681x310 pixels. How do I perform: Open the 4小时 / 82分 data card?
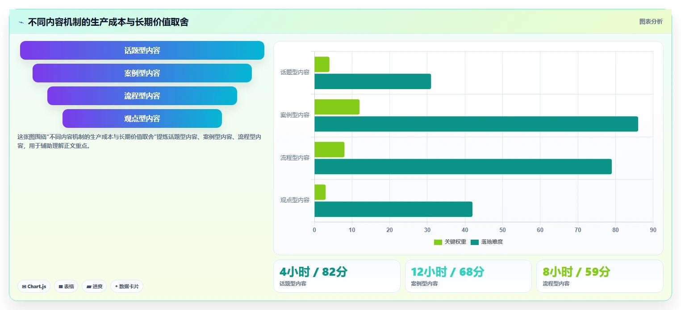[337, 276]
